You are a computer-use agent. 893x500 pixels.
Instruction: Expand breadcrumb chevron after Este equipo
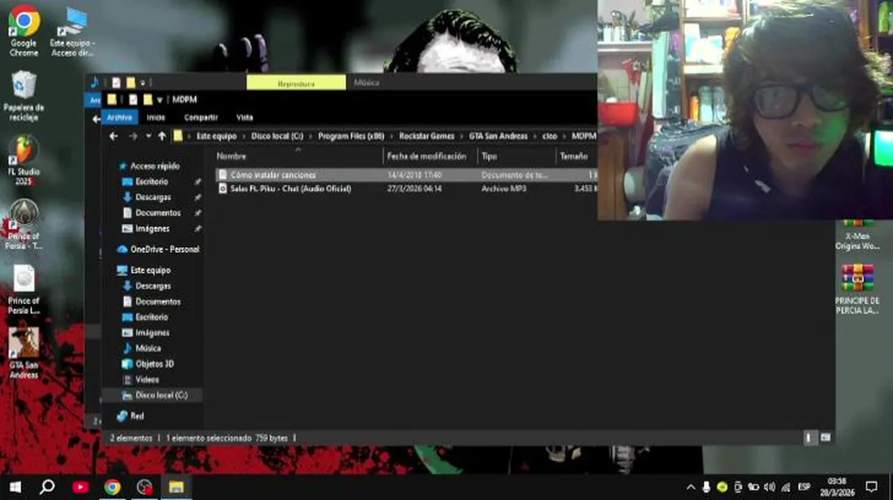click(x=243, y=136)
